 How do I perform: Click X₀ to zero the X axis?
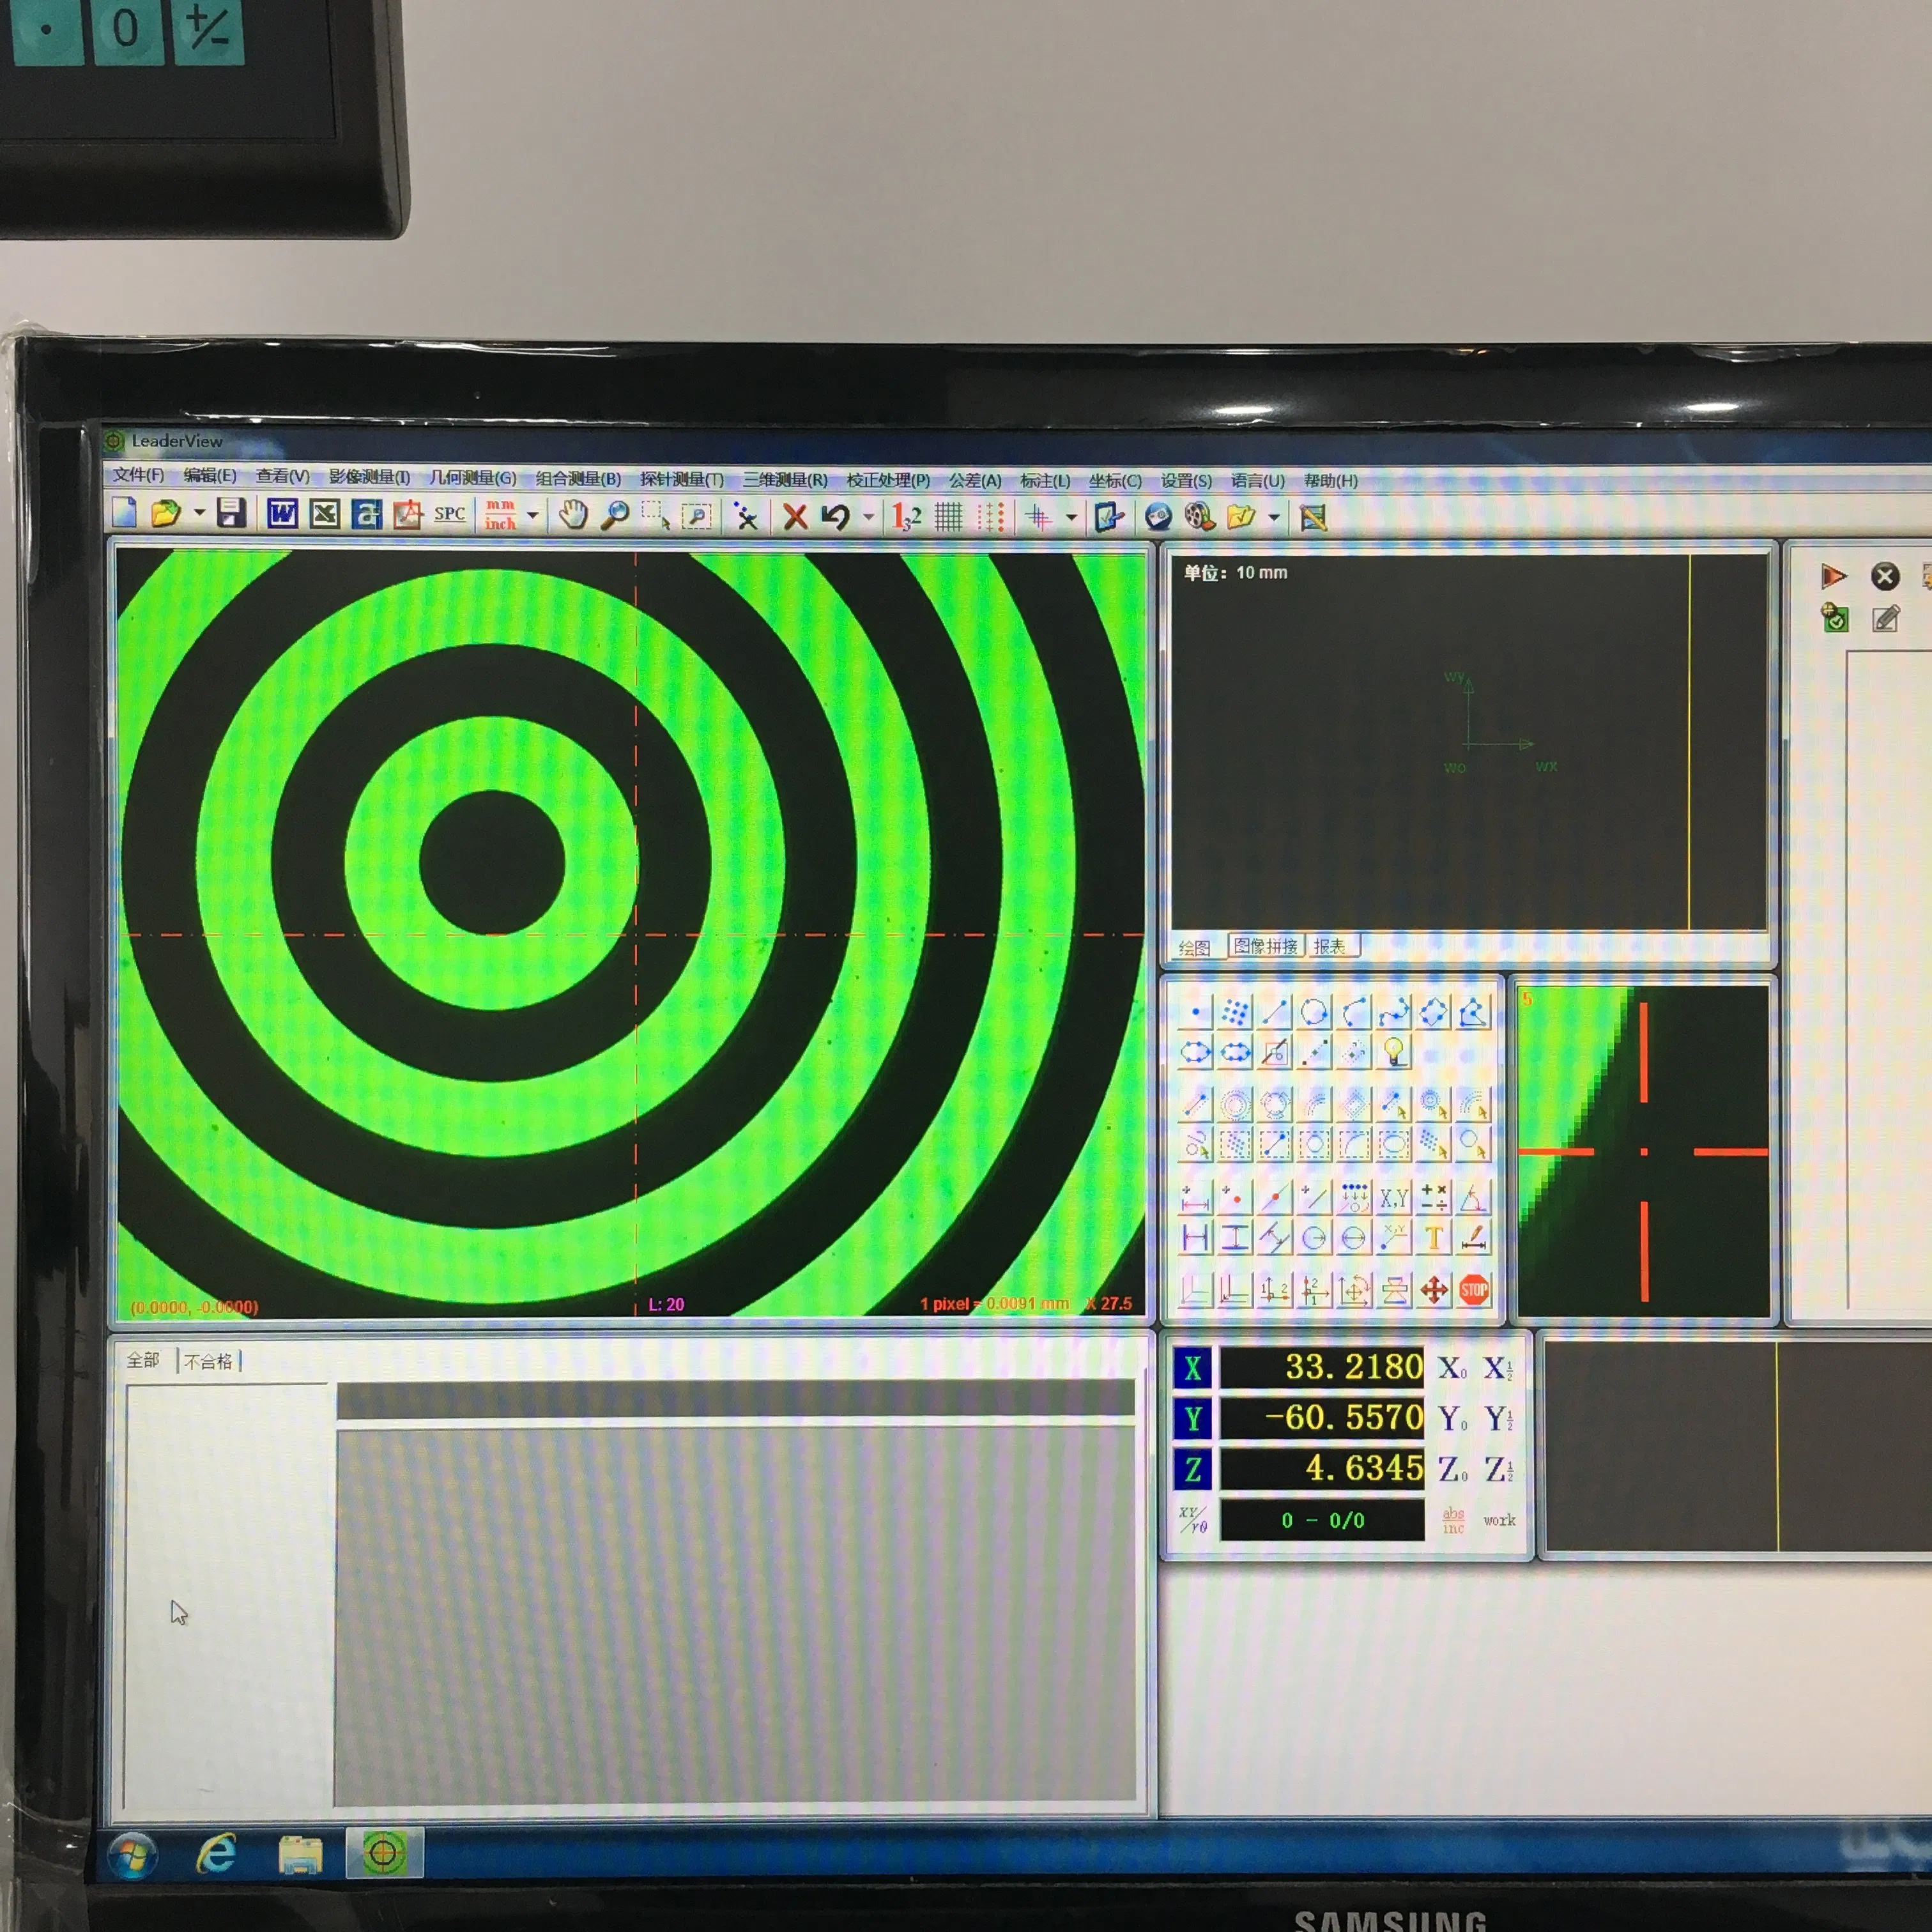point(1452,1368)
